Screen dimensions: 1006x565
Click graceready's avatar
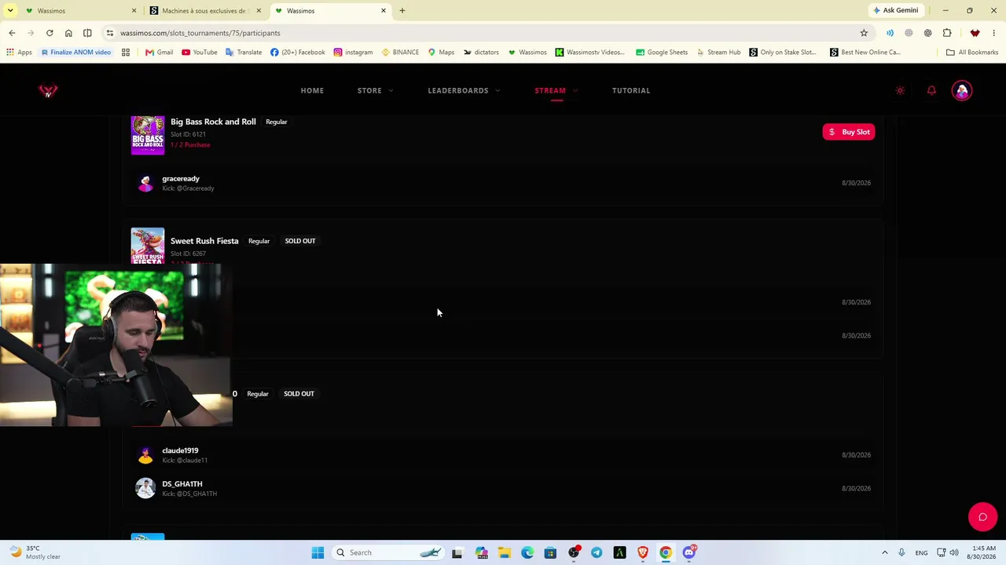(x=145, y=183)
